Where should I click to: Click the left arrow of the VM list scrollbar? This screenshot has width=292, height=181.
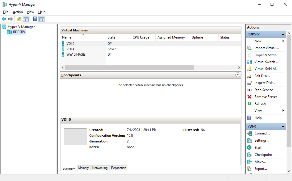pos(63,68)
